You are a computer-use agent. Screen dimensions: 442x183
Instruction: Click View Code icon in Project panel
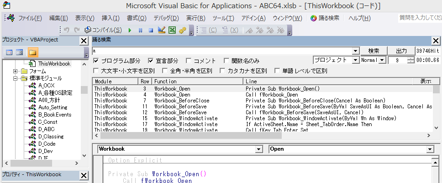coord(9,52)
